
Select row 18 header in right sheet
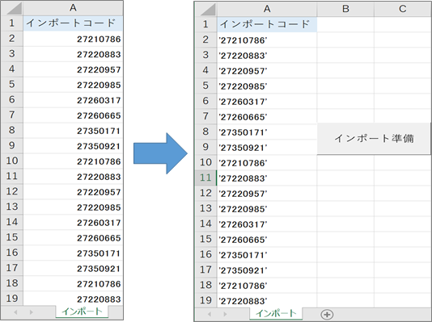coord(205,285)
